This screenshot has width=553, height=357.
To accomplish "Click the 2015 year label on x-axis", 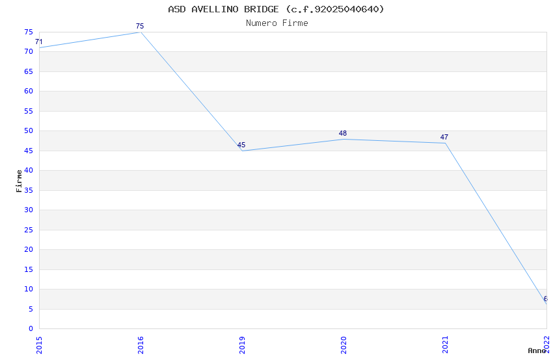I will click(39, 345).
